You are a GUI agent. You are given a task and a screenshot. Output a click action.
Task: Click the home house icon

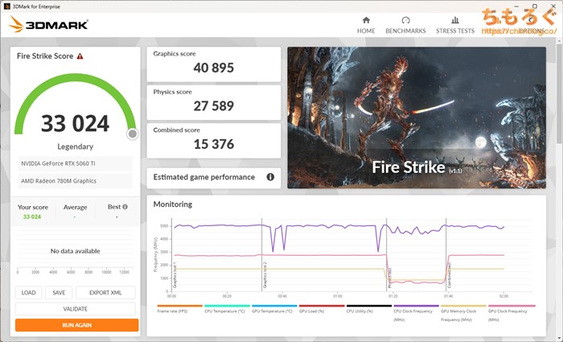(366, 20)
